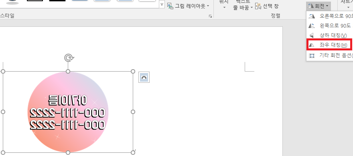Open the Rotate (회전) dropdown
Viewport: 353px width, 156px height.
(x=319, y=6)
